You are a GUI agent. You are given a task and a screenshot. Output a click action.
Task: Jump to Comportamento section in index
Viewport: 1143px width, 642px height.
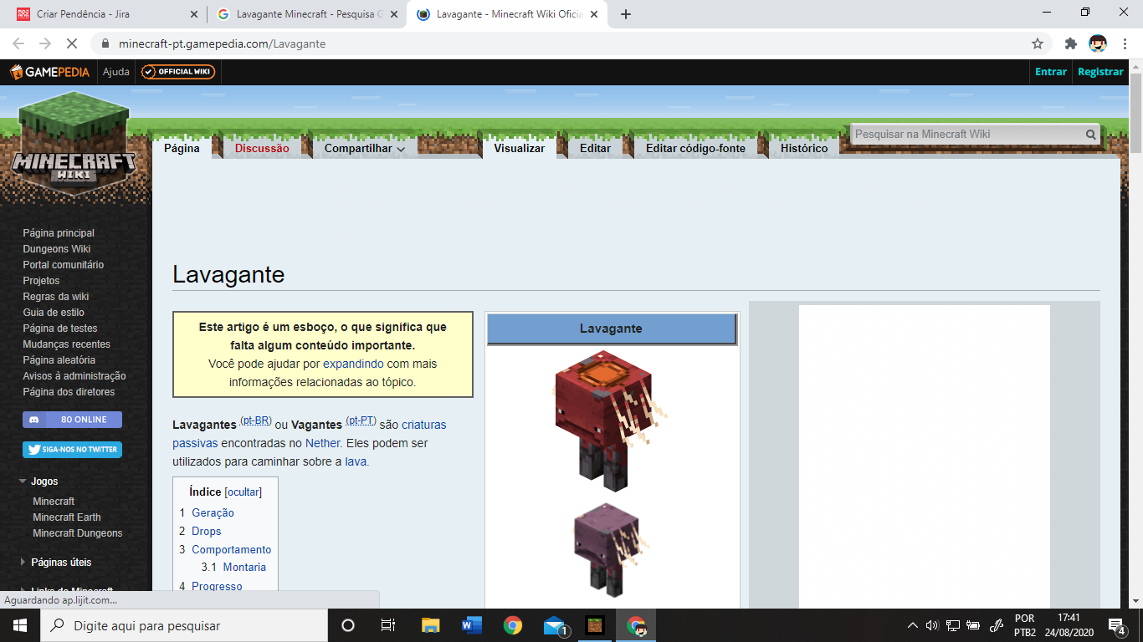[232, 550]
